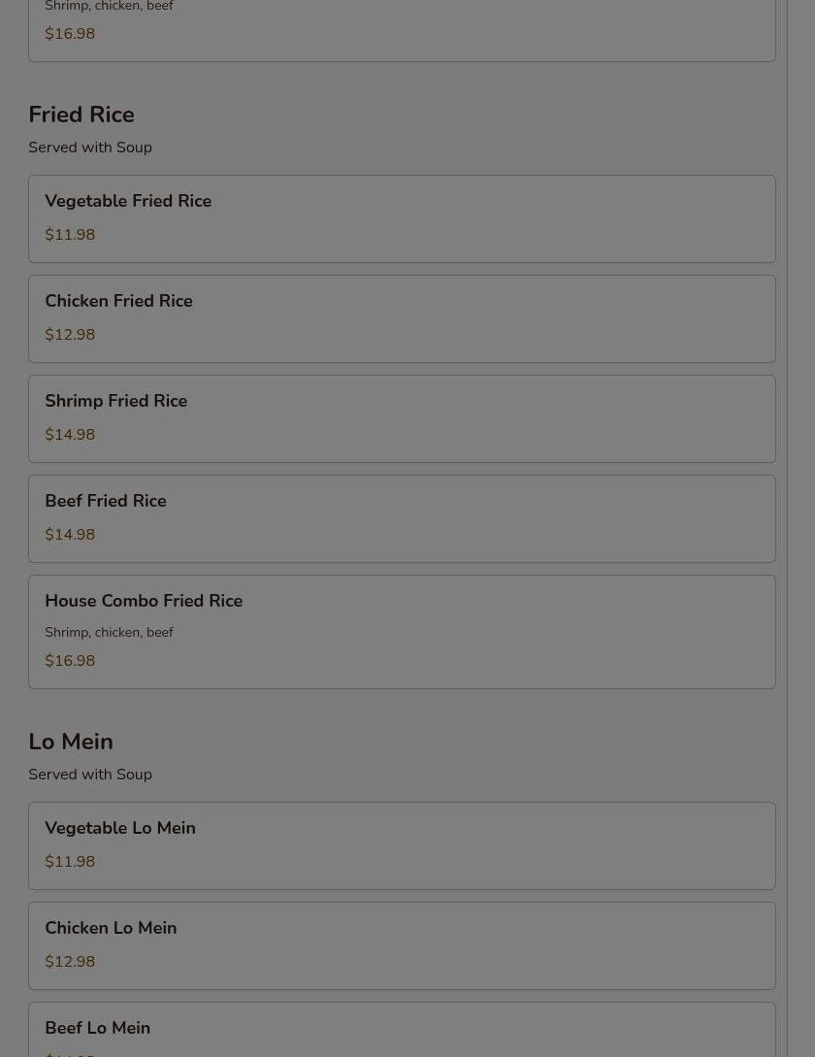Open the Vegetable Fried Rice item
The height and width of the screenshot is (1057, 815).
(x=402, y=217)
